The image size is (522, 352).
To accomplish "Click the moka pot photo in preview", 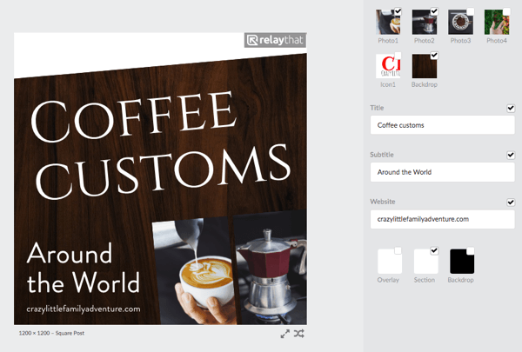I will 271,268.
